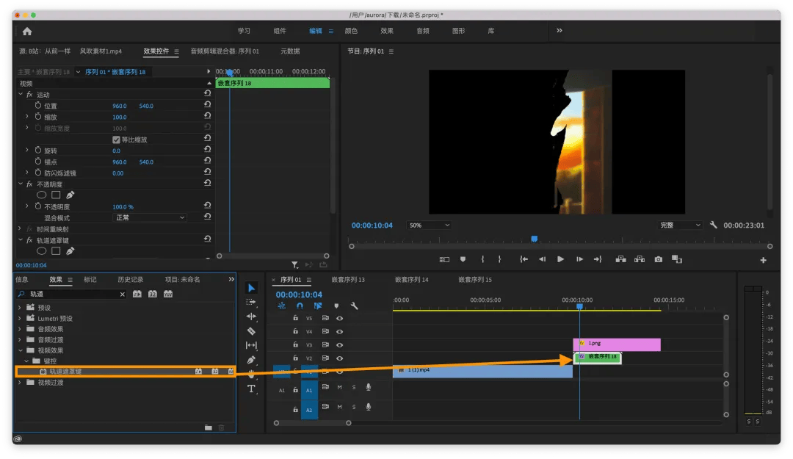793x459 pixels.
Task: Add marker in program monitor
Action: (463, 259)
